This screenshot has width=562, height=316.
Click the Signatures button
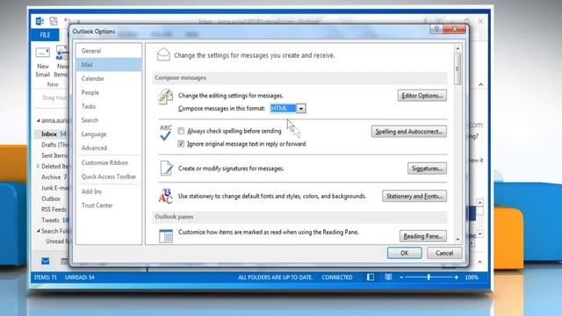point(427,169)
